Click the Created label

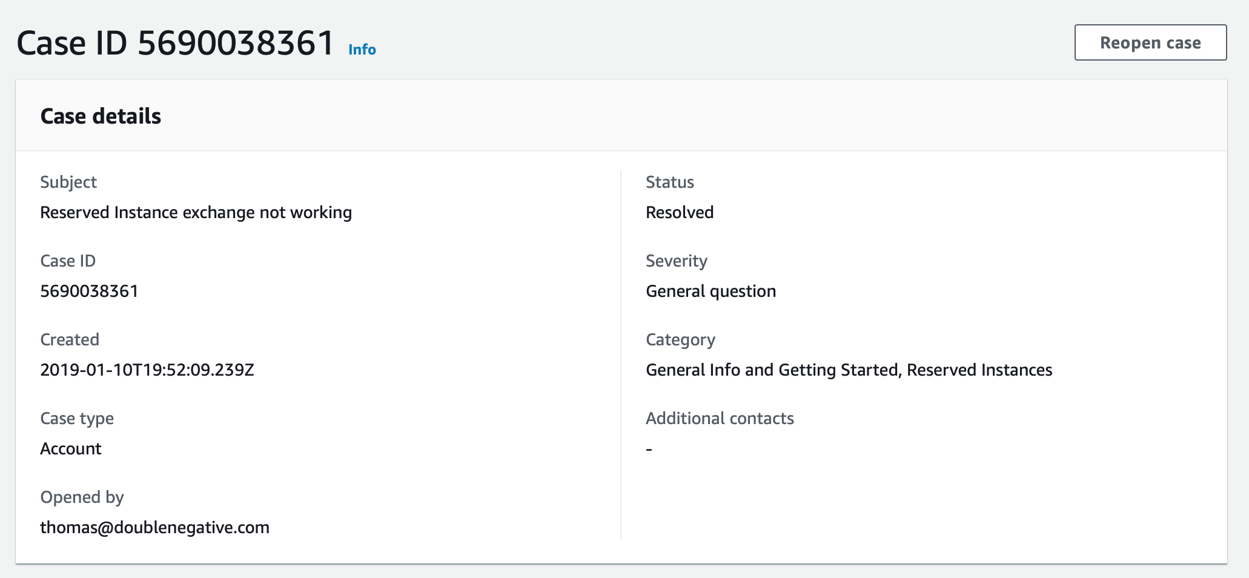click(70, 340)
